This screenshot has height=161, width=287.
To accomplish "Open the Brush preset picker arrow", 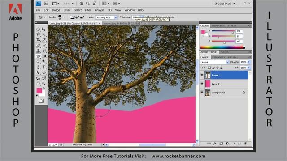I will coord(64,17).
